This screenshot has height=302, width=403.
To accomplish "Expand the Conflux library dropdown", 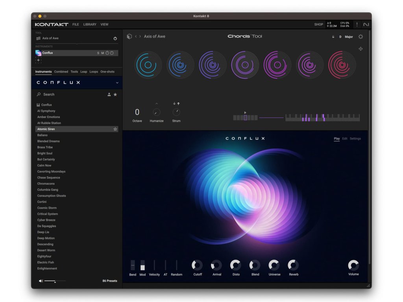I will tap(117, 83).
